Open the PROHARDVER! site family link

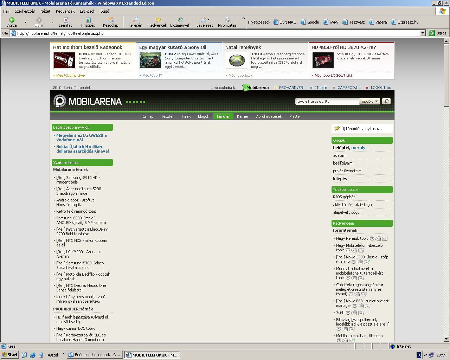coord(291,88)
